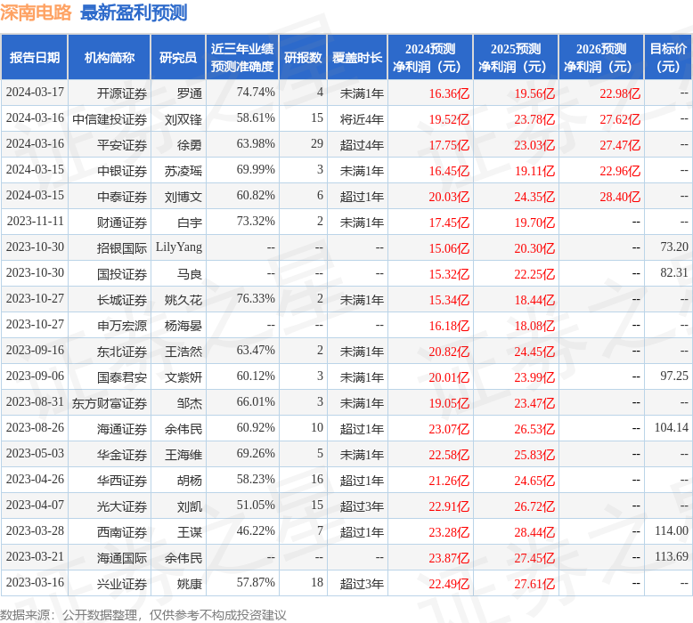Click analyst name LilyYang
The height and width of the screenshot is (623, 693).
[x=179, y=247]
